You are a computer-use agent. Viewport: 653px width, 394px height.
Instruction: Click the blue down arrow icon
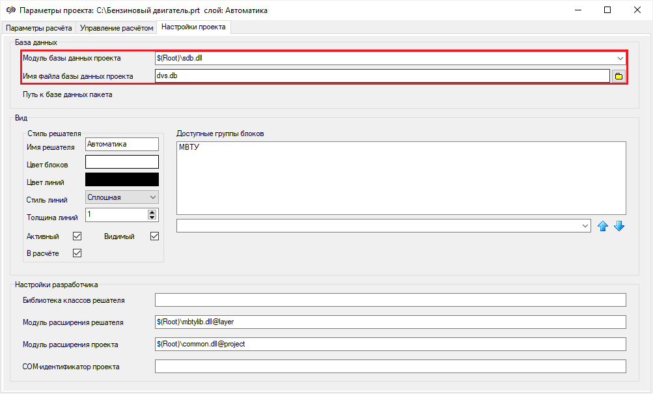(x=618, y=226)
